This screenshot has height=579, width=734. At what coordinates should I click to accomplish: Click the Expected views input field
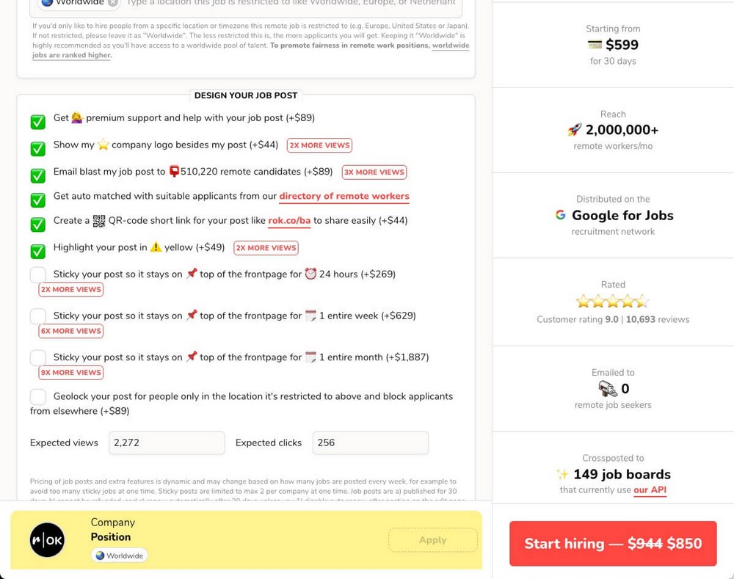pyautogui.click(x=167, y=443)
